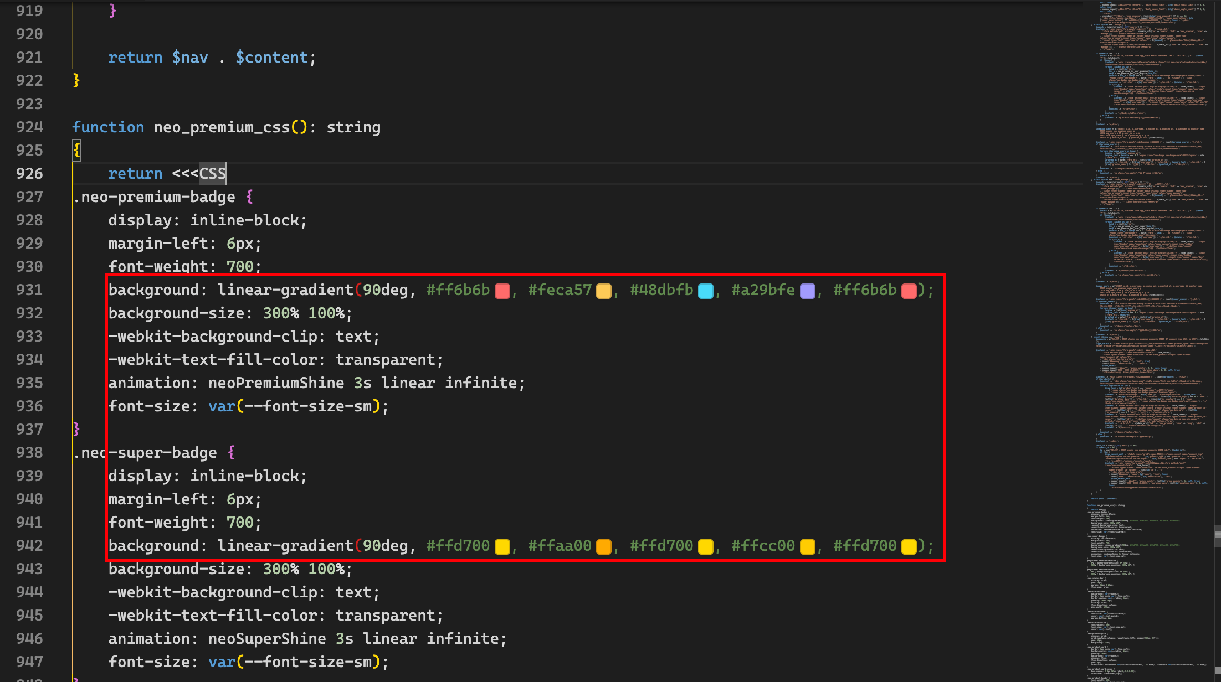Click the neoSuperShine animation name
This screenshot has width=1221, height=682.
point(267,639)
